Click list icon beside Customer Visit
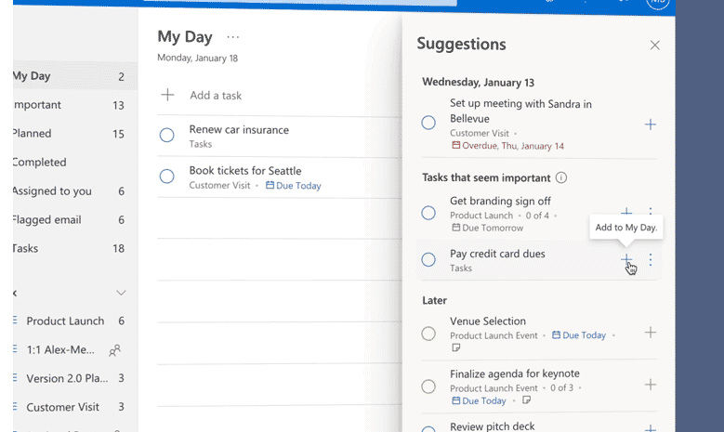This screenshot has width=724, height=432. [15, 407]
